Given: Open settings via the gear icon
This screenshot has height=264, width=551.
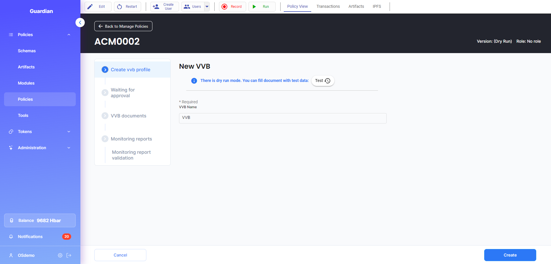Looking at the screenshot, I should [60, 255].
